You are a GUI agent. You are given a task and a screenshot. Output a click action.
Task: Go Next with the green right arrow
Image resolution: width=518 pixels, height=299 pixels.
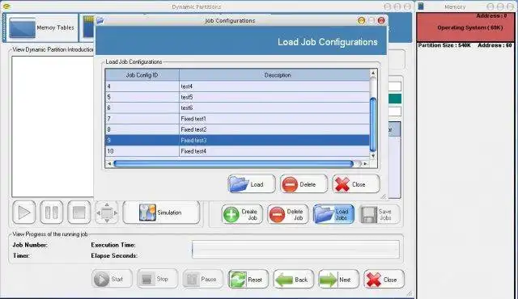[x=338, y=280]
